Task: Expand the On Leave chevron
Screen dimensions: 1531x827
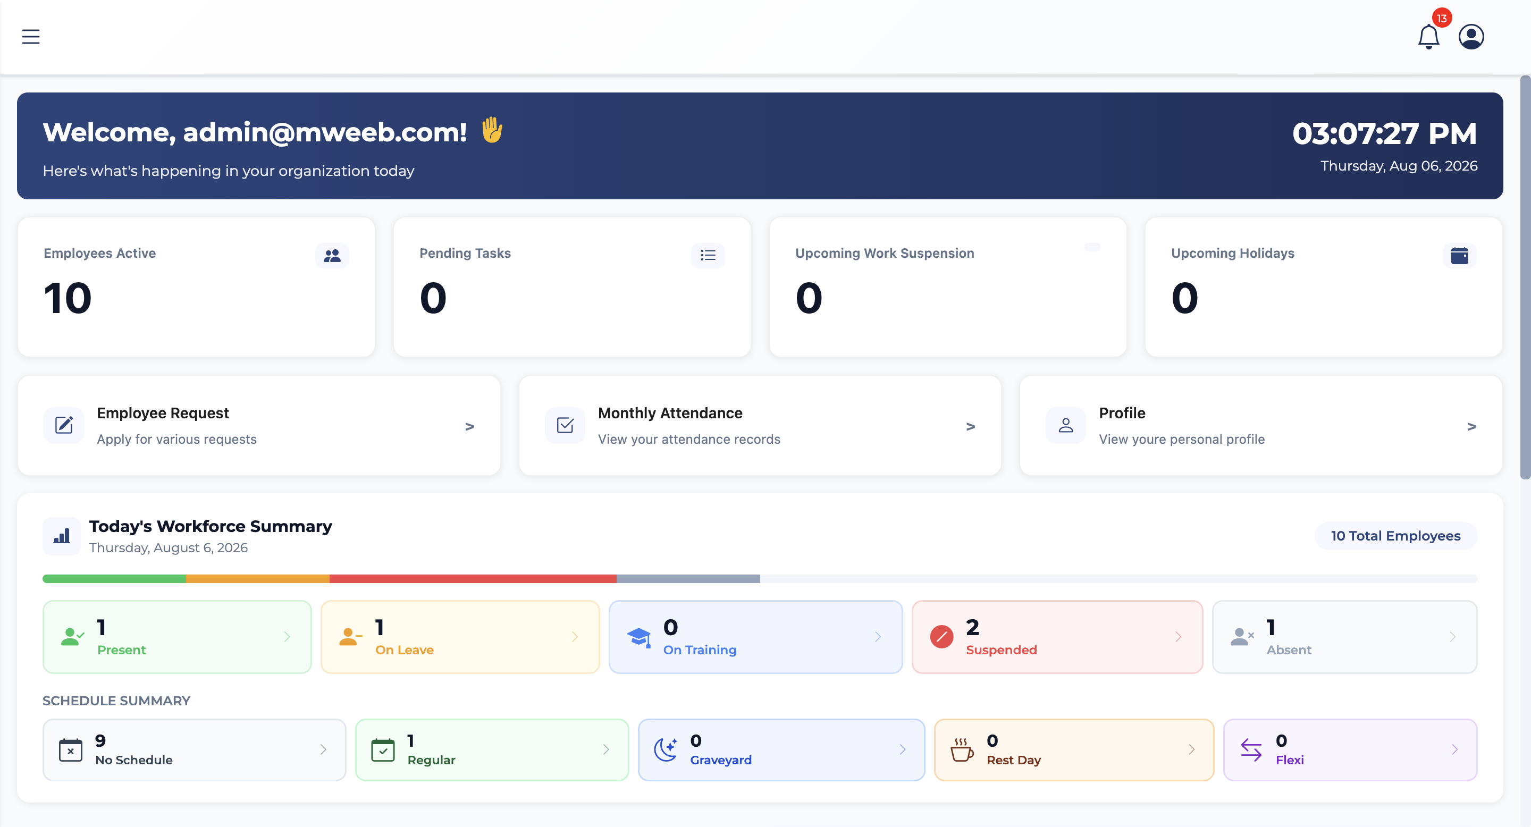Action: [575, 637]
